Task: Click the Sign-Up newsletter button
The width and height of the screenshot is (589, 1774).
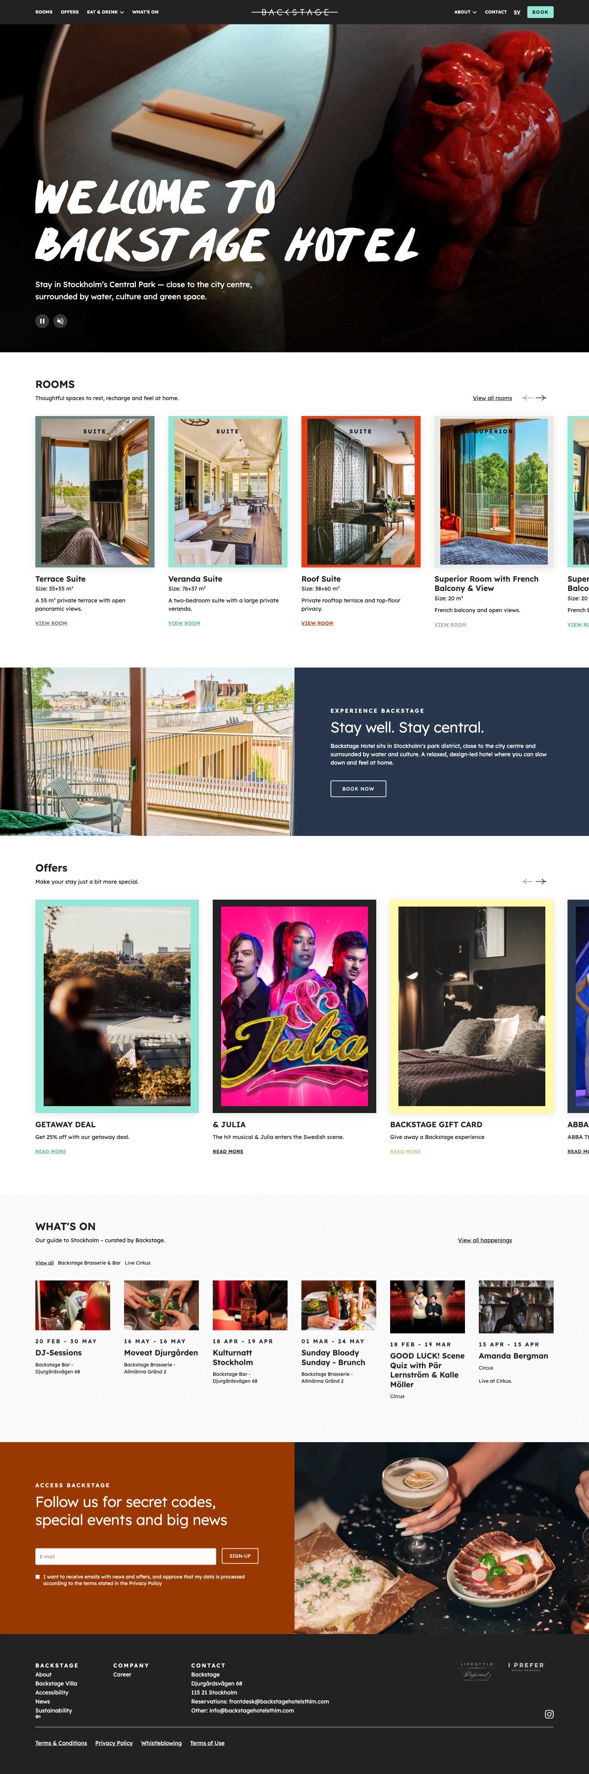Action: tap(240, 1556)
